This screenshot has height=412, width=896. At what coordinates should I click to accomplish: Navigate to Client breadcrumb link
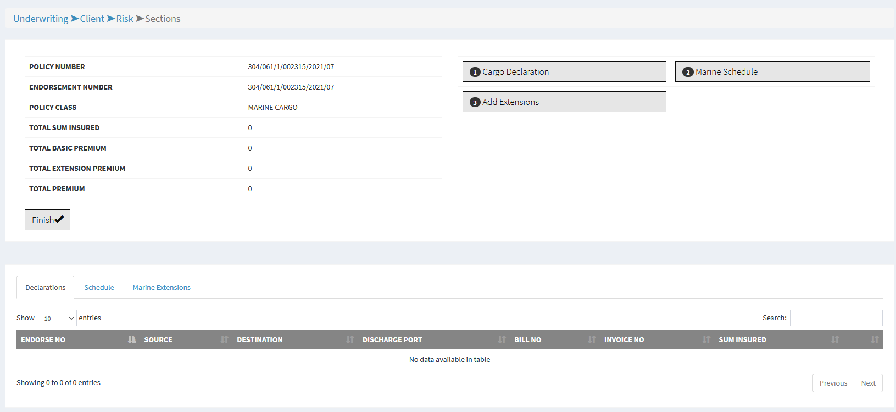click(x=92, y=19)
